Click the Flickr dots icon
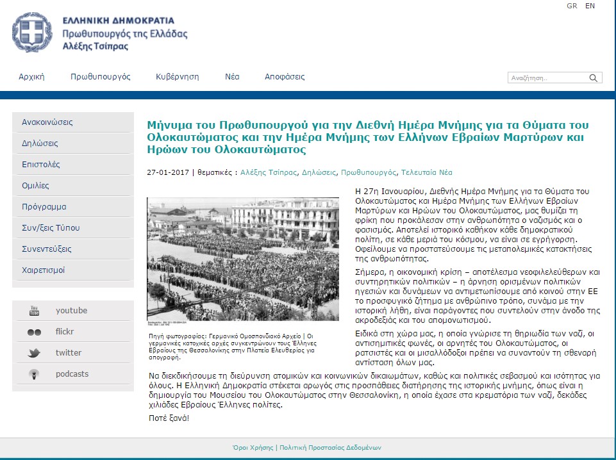This screenshot has width=616, height=460. (x=34, y=332)
